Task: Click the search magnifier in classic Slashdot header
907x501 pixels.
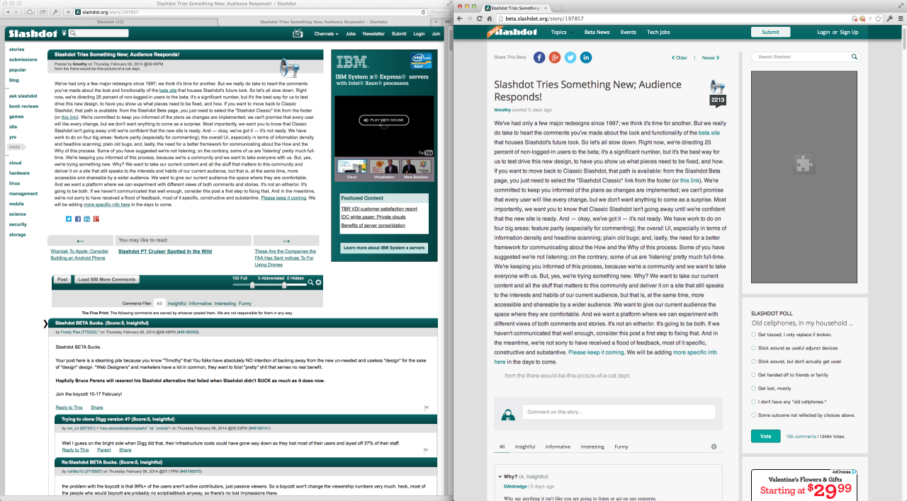Action: [x=72, y=33]
